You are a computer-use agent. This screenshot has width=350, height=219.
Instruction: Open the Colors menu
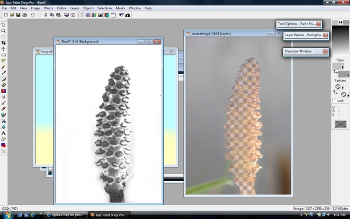coord(61,8)
